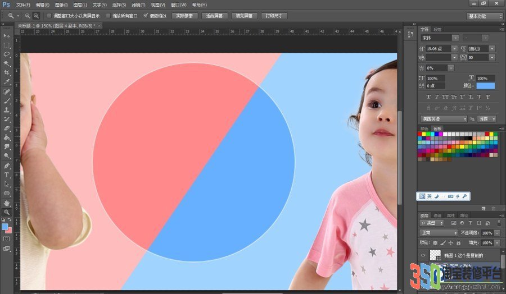This screenshot has height=294, width=506.
Task: Close the 未标题-1 document tab
Action: coord(99,25)
